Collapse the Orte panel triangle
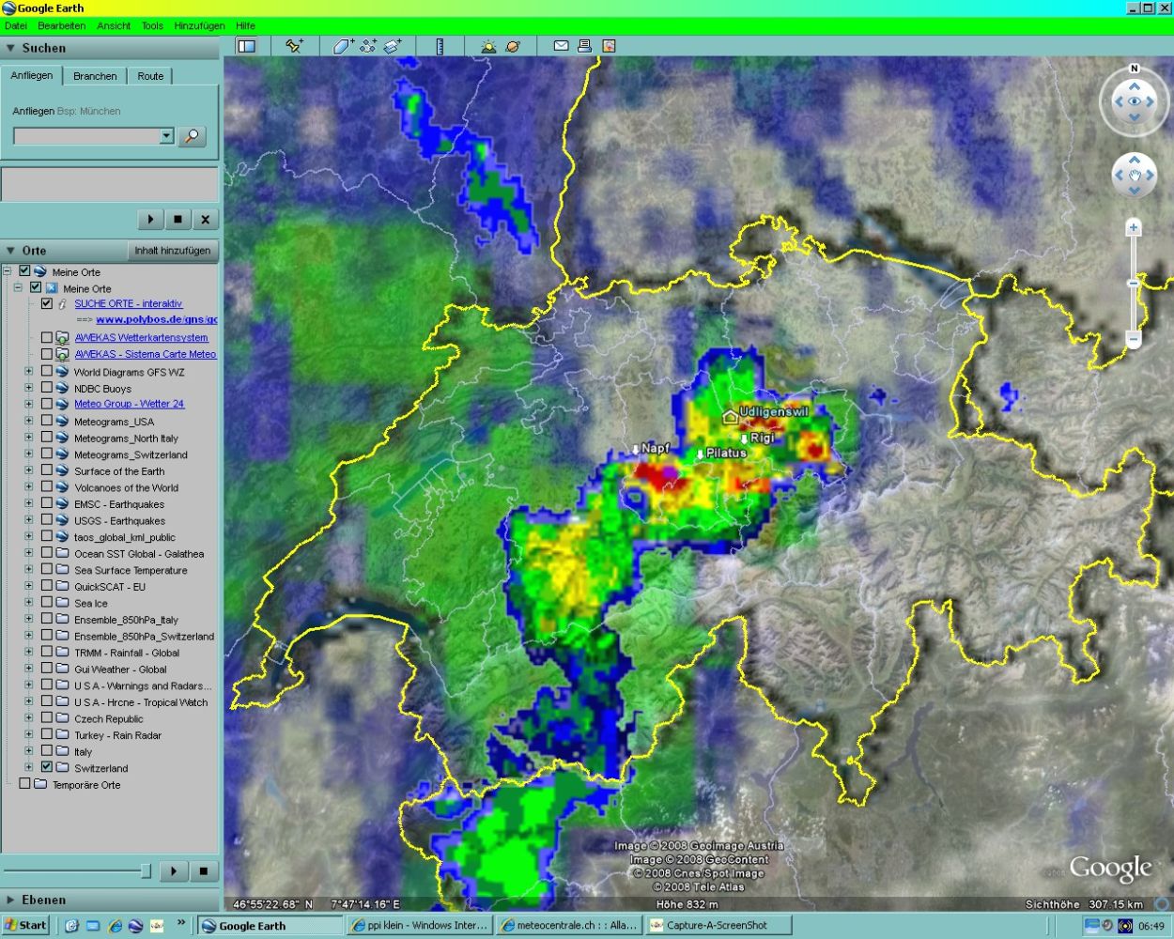 click(10, 251)
